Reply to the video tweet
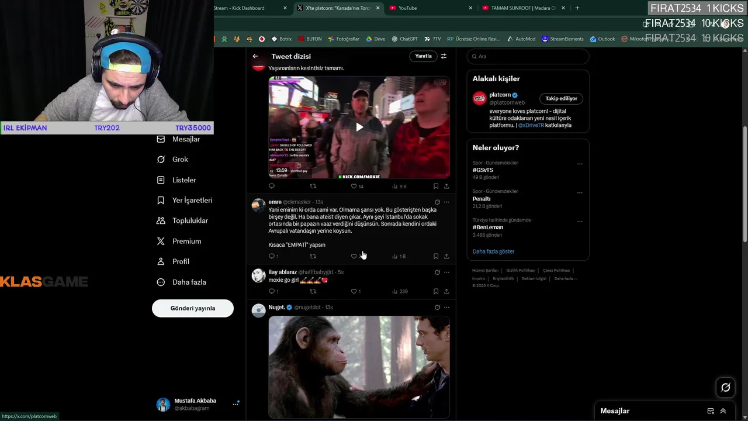The width and height of the screenshot is (748, 421). [x=272, y=186]
